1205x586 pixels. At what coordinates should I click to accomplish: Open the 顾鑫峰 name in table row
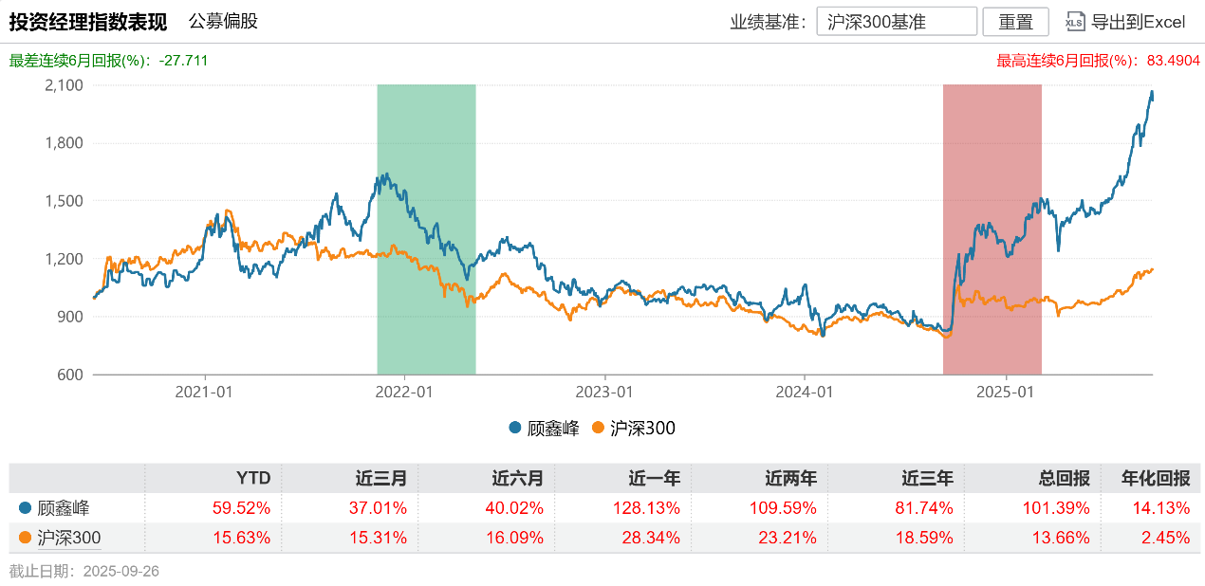click(x=64, y=507)
